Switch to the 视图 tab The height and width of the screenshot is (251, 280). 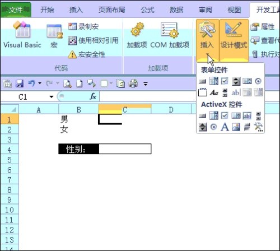[x=234, y=10]
